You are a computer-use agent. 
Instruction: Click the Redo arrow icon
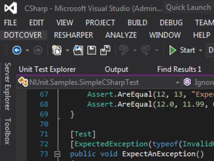pos(145,50)
